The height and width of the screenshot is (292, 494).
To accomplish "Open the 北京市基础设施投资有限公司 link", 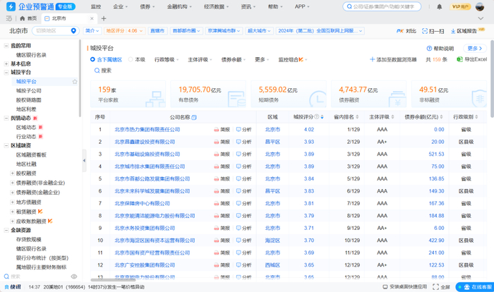I will (147, 154).
